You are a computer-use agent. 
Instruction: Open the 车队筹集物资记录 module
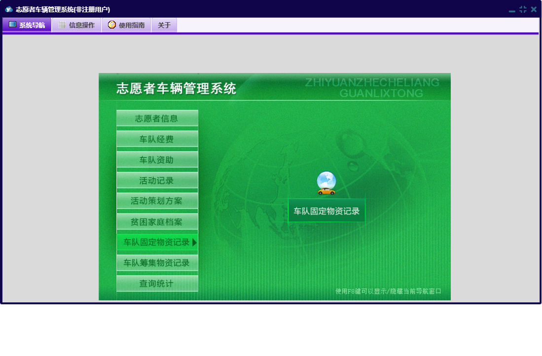click(157, 263)
